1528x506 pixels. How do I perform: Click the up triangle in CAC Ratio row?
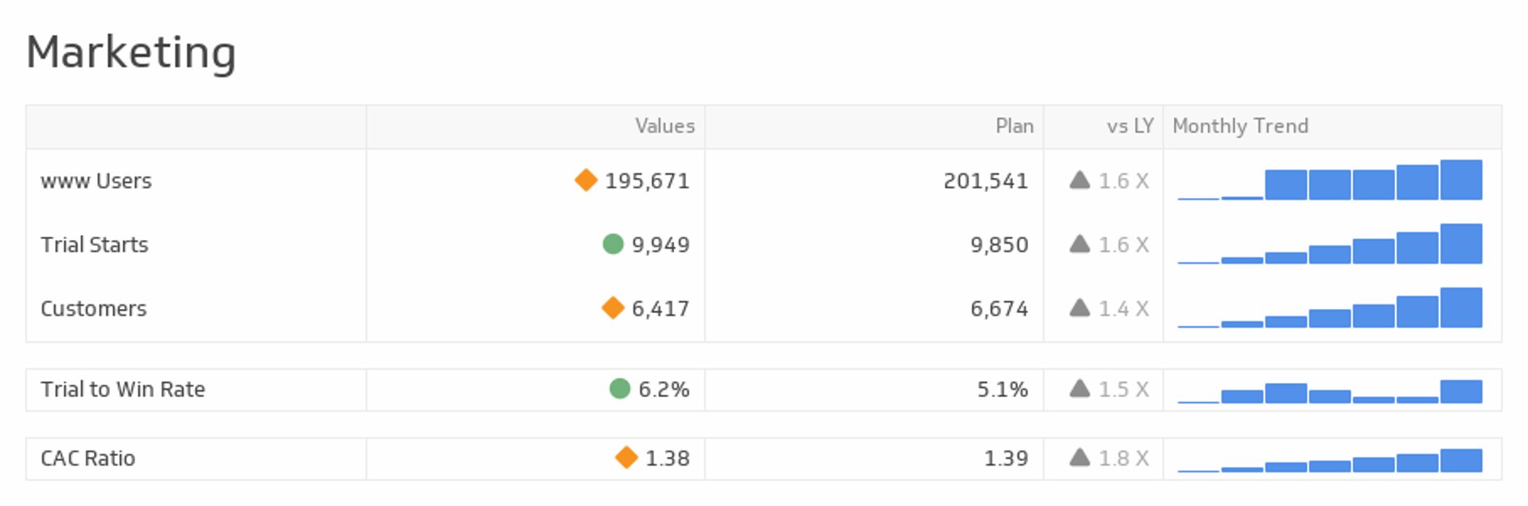click(x=1079, y=458)
